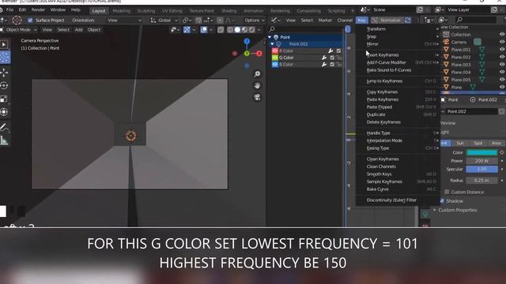Image resolution: width=506 pixels, height=284 pixels.
Task: Open the Object Mode dropdown
Action: coord(19,30)
